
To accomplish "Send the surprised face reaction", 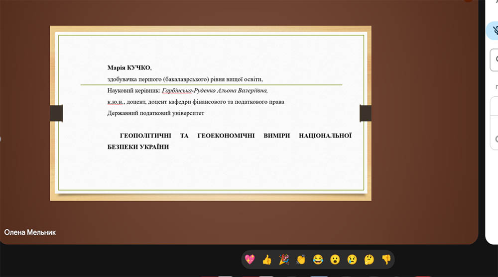I will pyautogui.click(x=335, y=259).
